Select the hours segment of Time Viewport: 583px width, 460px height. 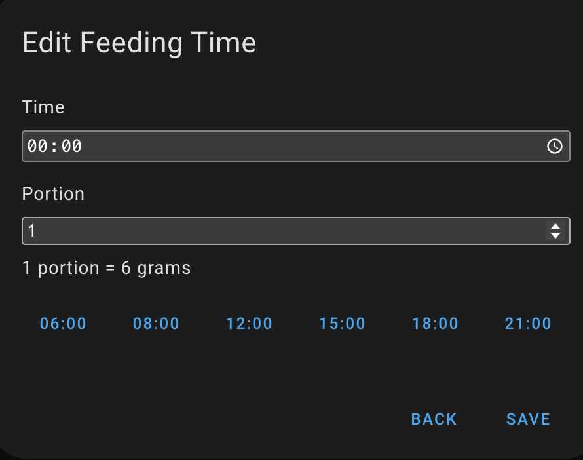(x=37, y=146)
